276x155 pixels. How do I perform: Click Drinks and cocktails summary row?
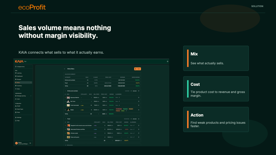tap(102, 80)
